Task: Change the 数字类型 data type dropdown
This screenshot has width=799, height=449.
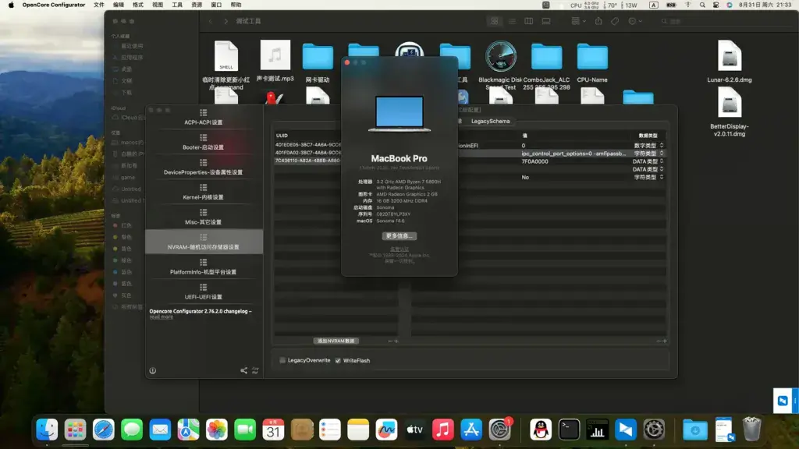Action: tap(648, 146)
